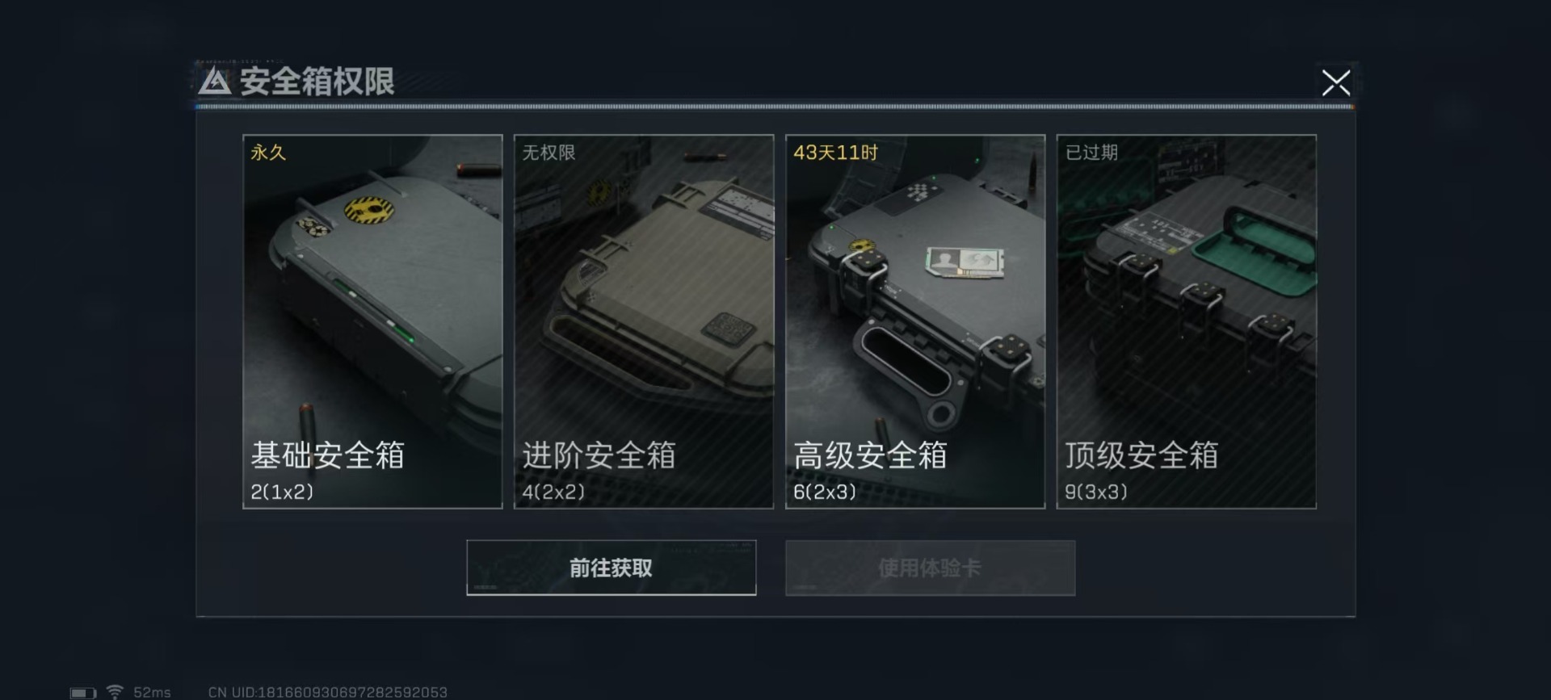Screen dimensions: 1551x700
Task: Click the 6(2x3) capacity text
Action: 825,492
